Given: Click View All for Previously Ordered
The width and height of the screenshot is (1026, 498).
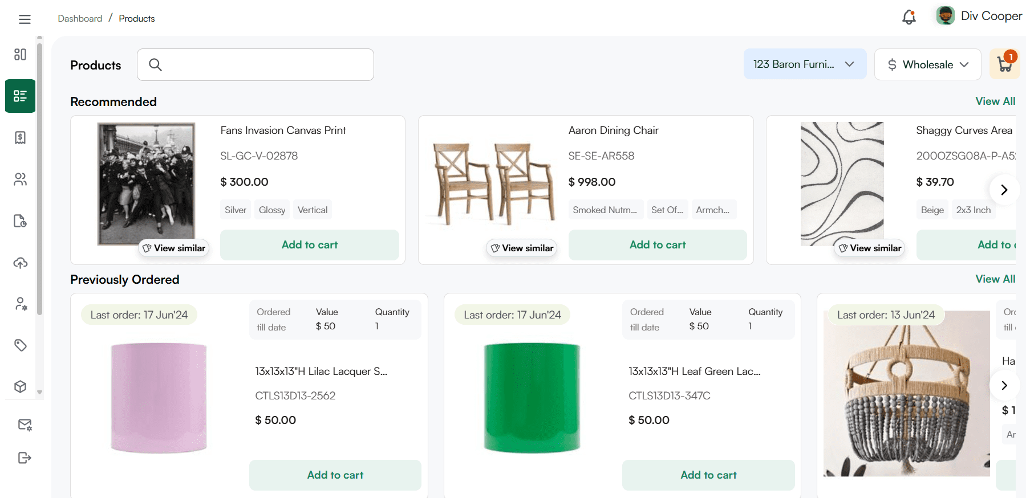Looking at the screenshot, I should pos(995,279).
